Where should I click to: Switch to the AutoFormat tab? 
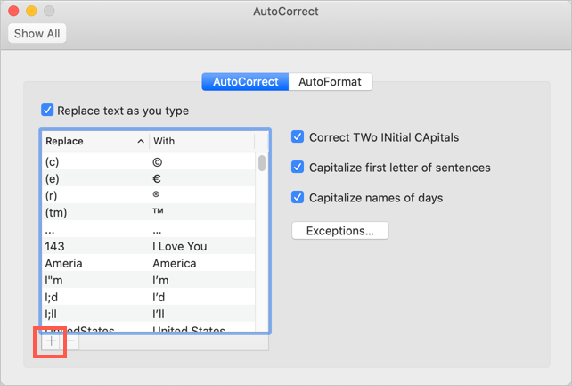(x=331, y=82)
